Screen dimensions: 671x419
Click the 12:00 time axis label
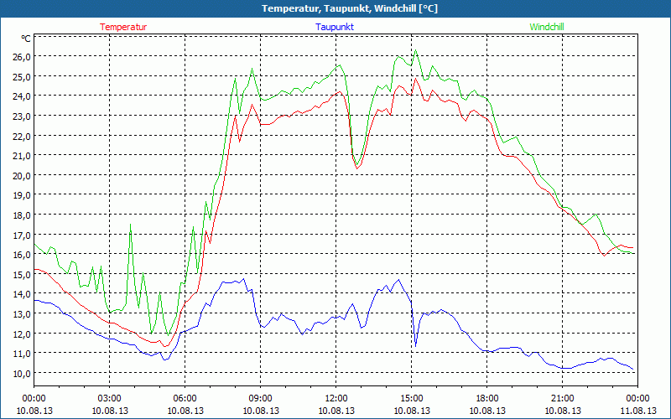click(336, 399)
